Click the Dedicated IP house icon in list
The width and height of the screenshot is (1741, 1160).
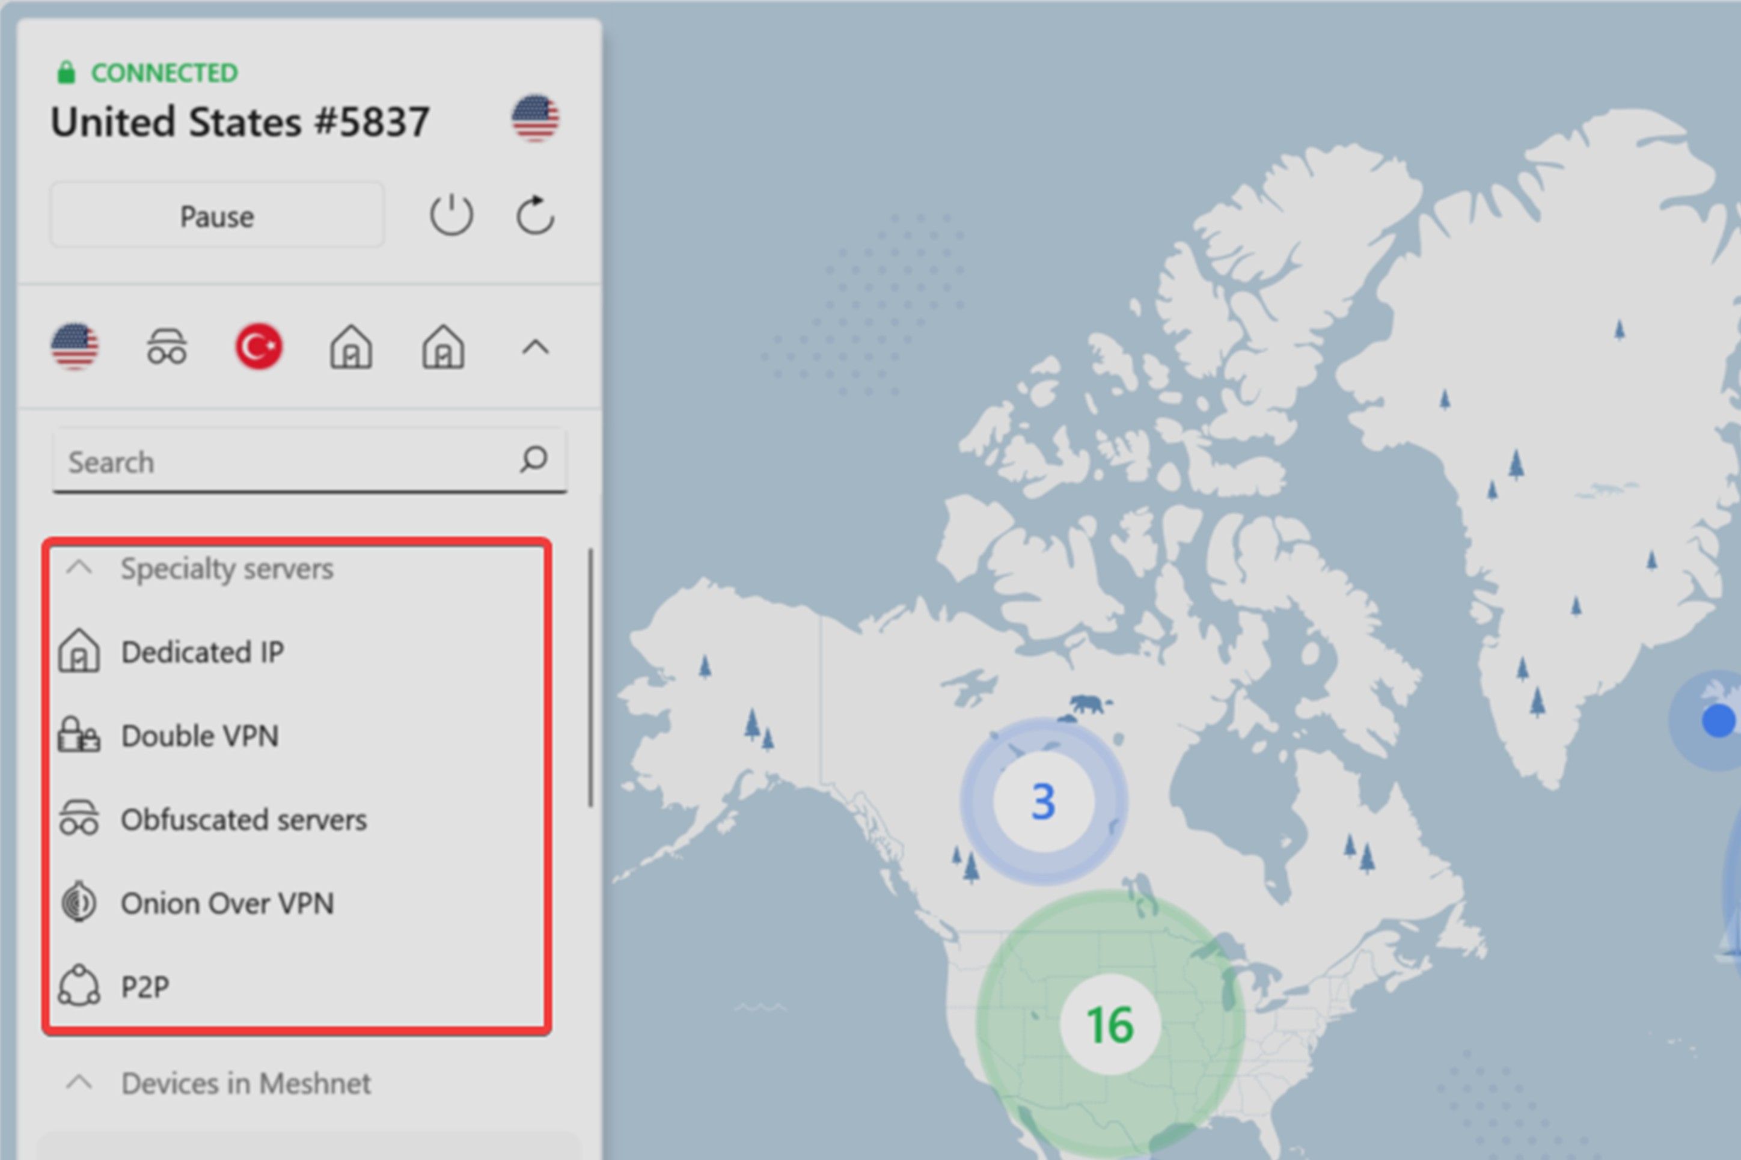(79, 651)
